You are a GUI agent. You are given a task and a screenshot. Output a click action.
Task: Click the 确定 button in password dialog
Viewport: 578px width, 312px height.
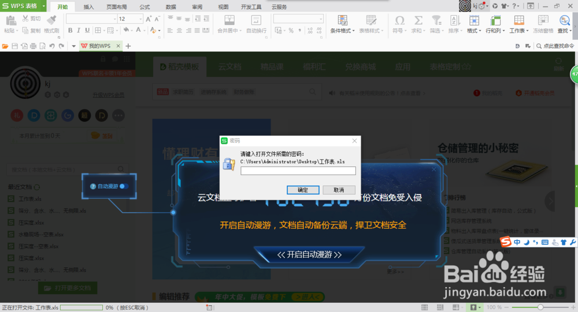tap(303, 190)
